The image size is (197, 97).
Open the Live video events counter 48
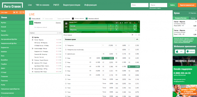[16, 12]
